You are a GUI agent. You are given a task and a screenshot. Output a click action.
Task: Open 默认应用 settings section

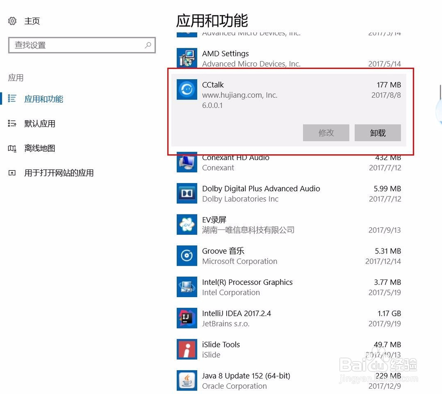[x=40, y=123]
